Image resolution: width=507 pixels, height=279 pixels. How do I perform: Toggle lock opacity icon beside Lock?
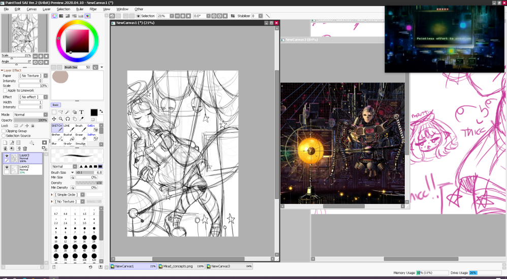coord(16,126)
